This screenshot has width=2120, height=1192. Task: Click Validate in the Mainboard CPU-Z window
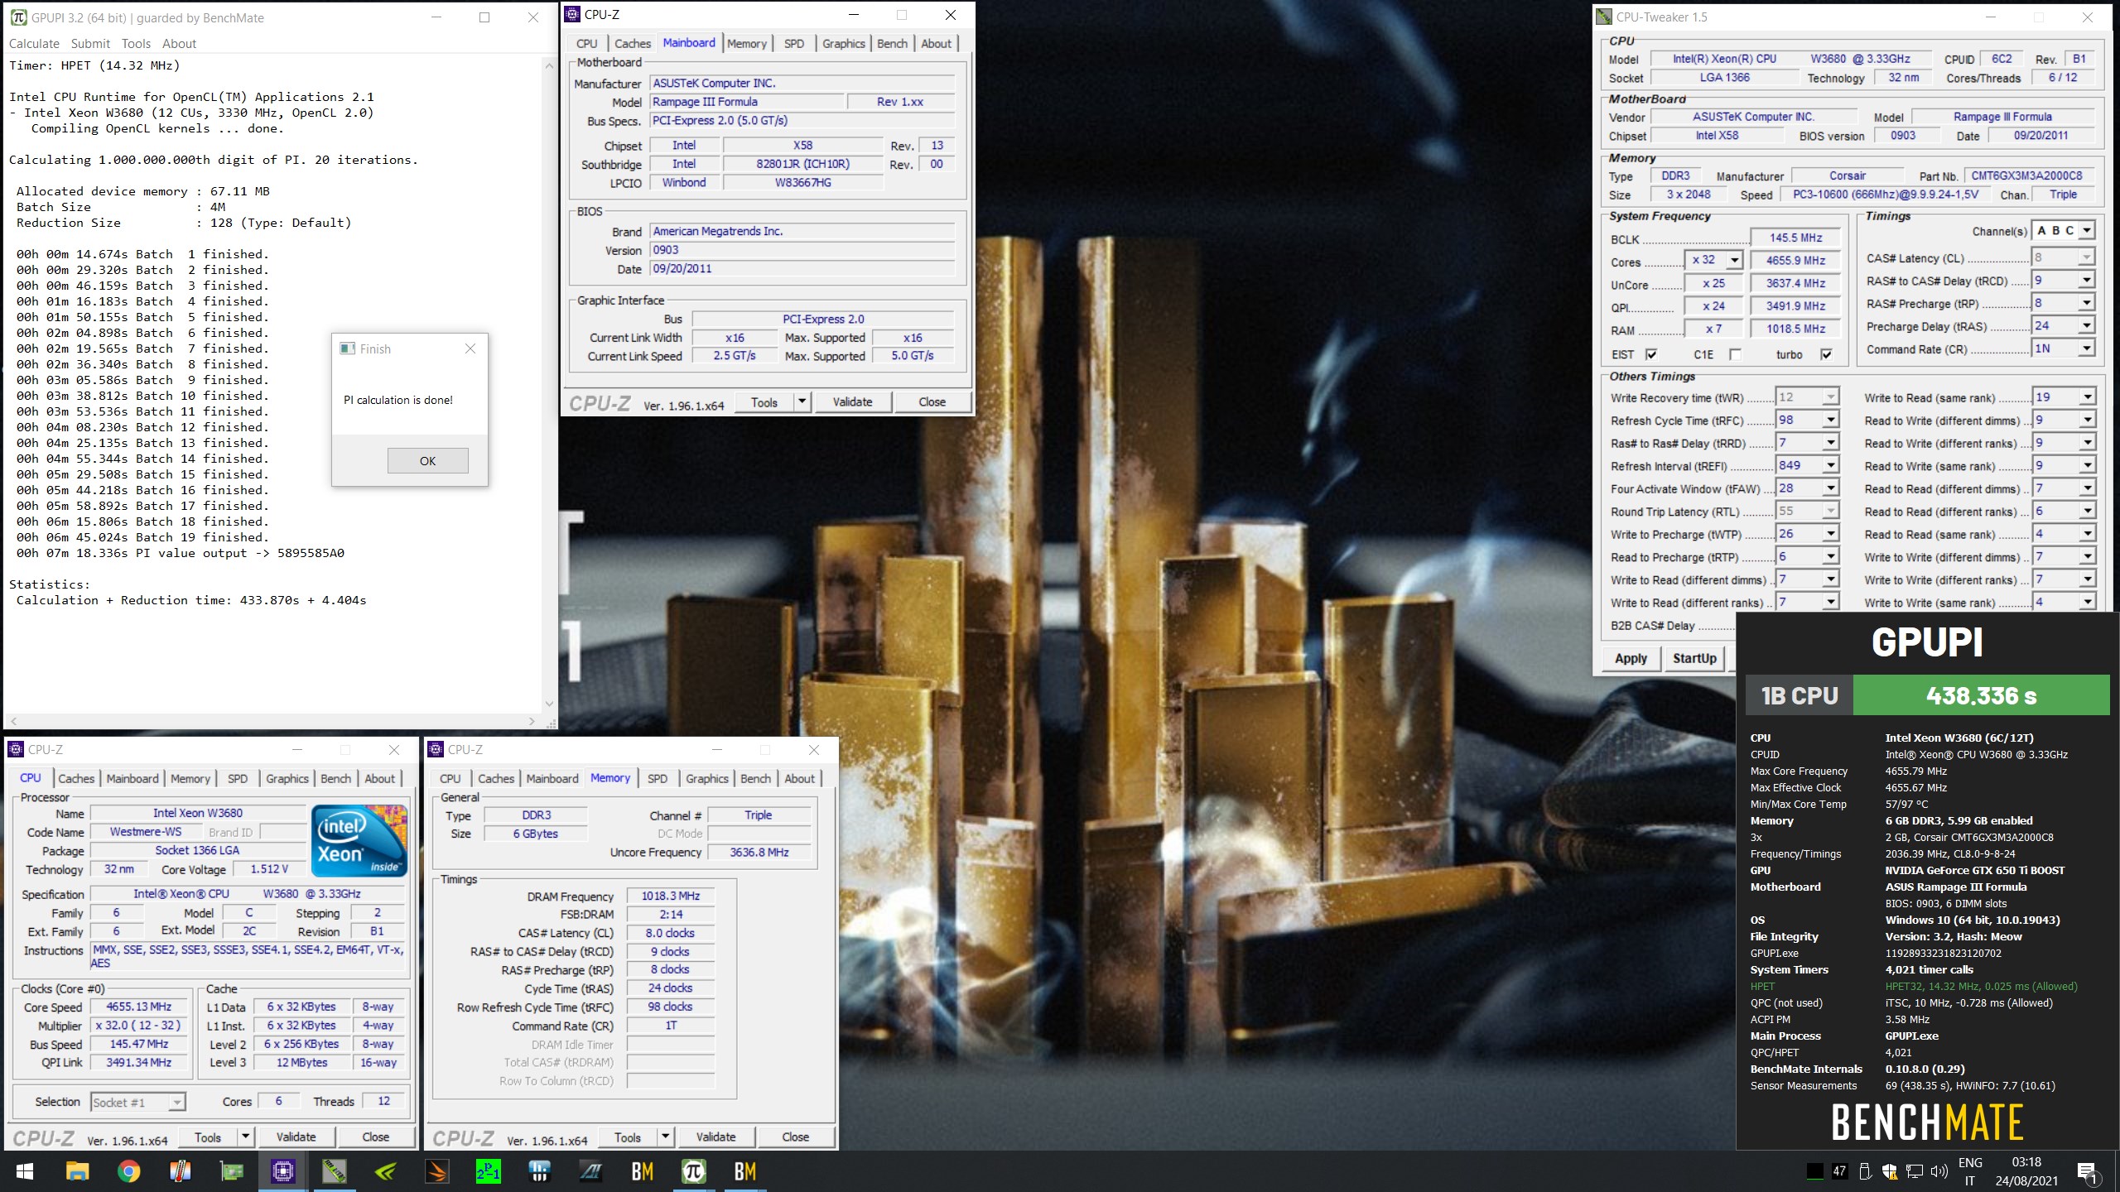(852, 402)
